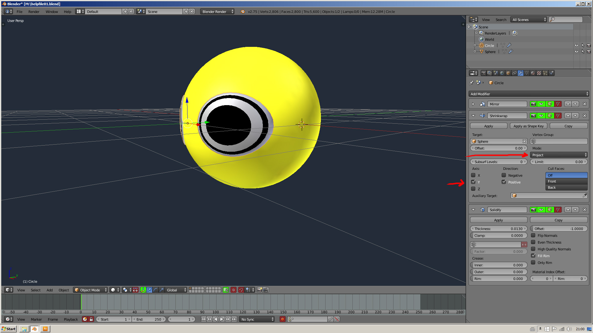Open the No Sync playback dropdown

tap(257, 319)
